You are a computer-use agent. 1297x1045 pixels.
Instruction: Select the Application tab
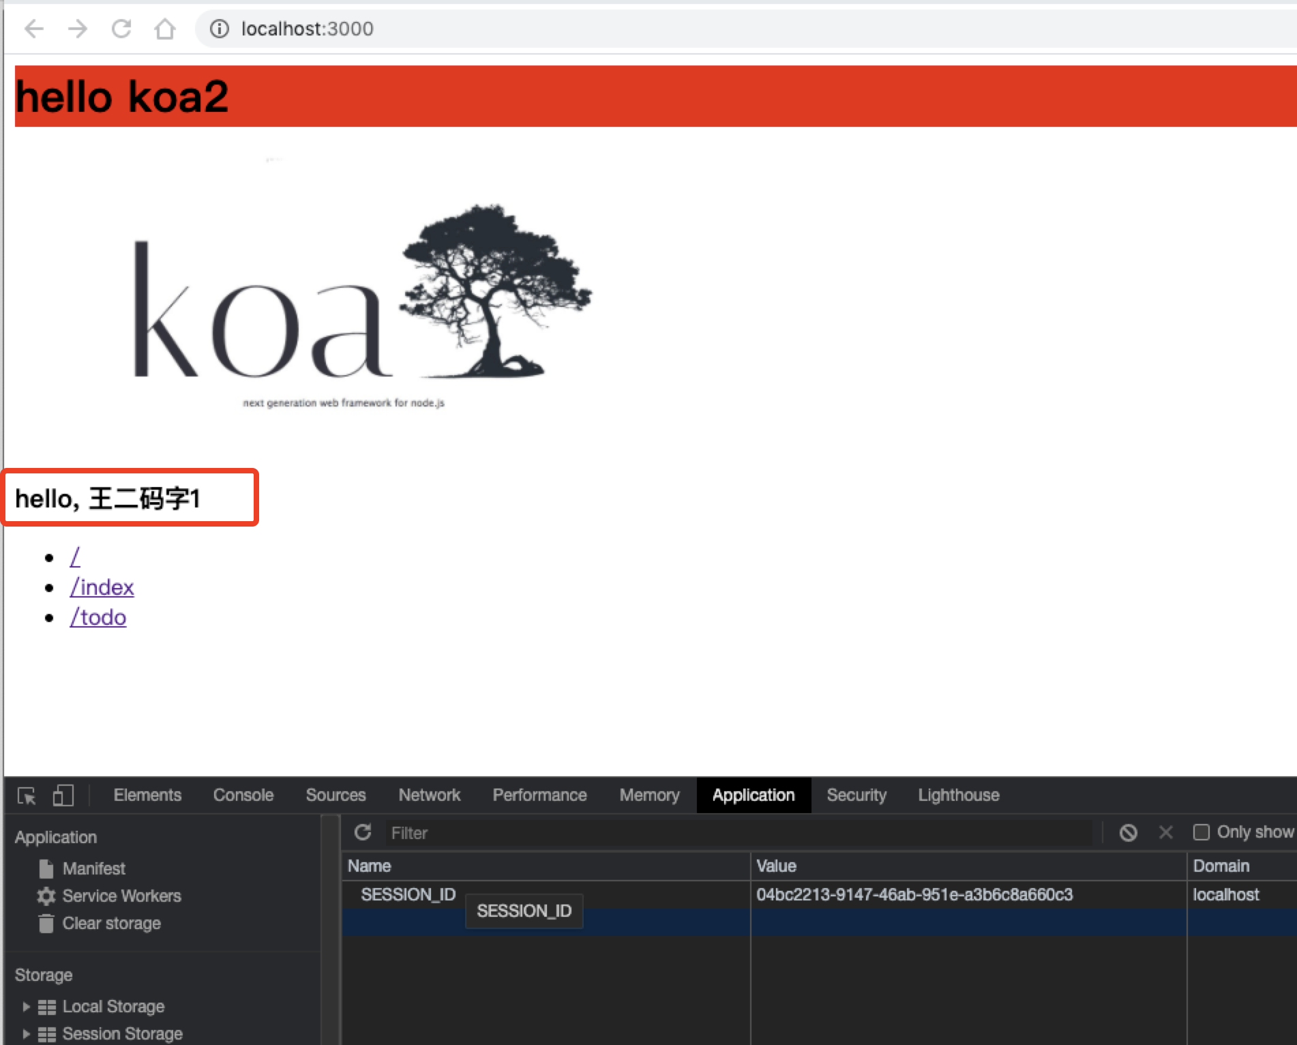pos(754,795)
